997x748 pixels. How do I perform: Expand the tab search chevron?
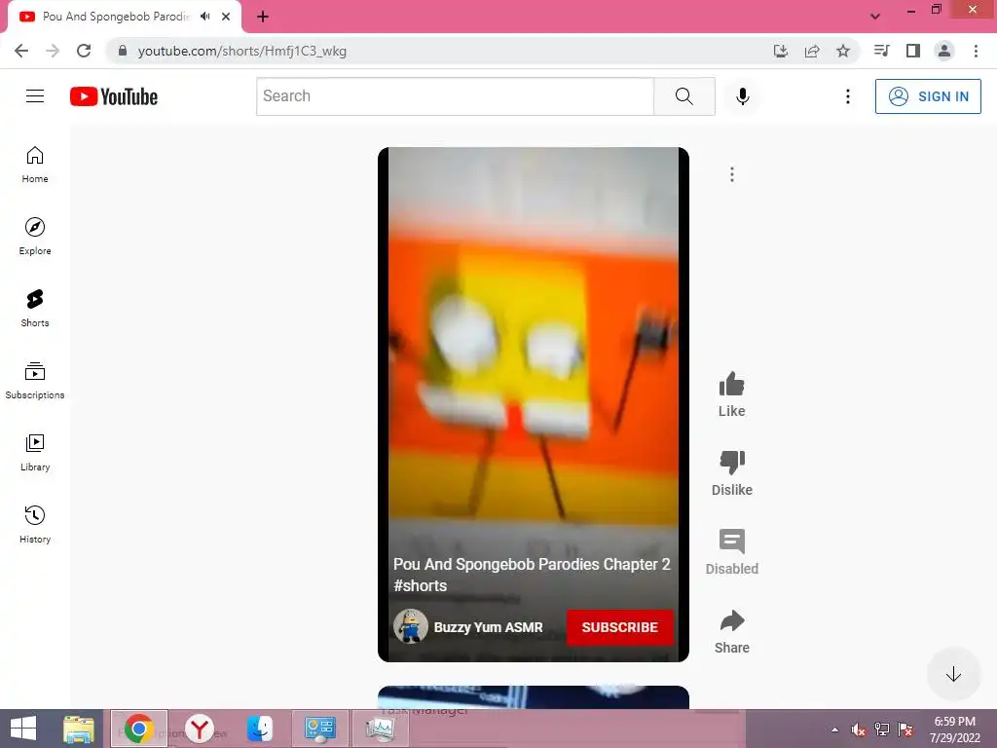[x=875, y=17]
